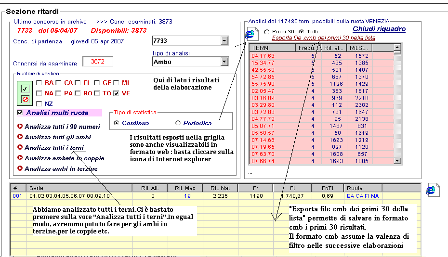Viewport: 448px width, 257px height.
Task: Select terno row 02.05.47
Action: pyautogui.click(x=322, y=91)
